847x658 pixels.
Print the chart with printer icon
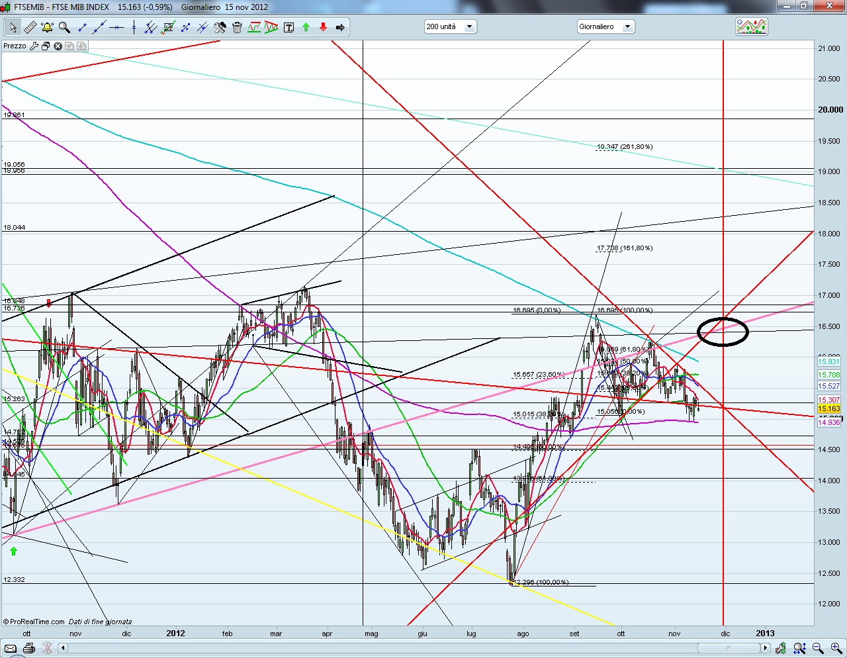pos(29,648)
